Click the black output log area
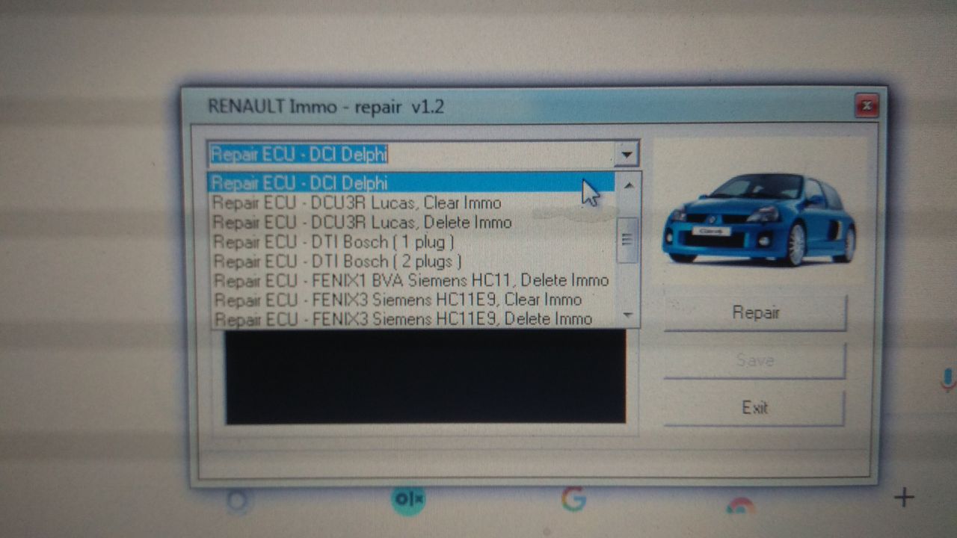Screen dimensions: 957x538 point(425,377)
